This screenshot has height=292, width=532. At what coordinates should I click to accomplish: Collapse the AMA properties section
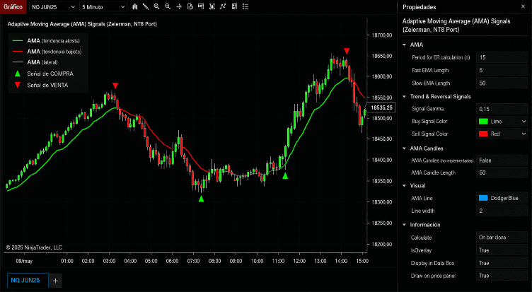click(405, 45)
